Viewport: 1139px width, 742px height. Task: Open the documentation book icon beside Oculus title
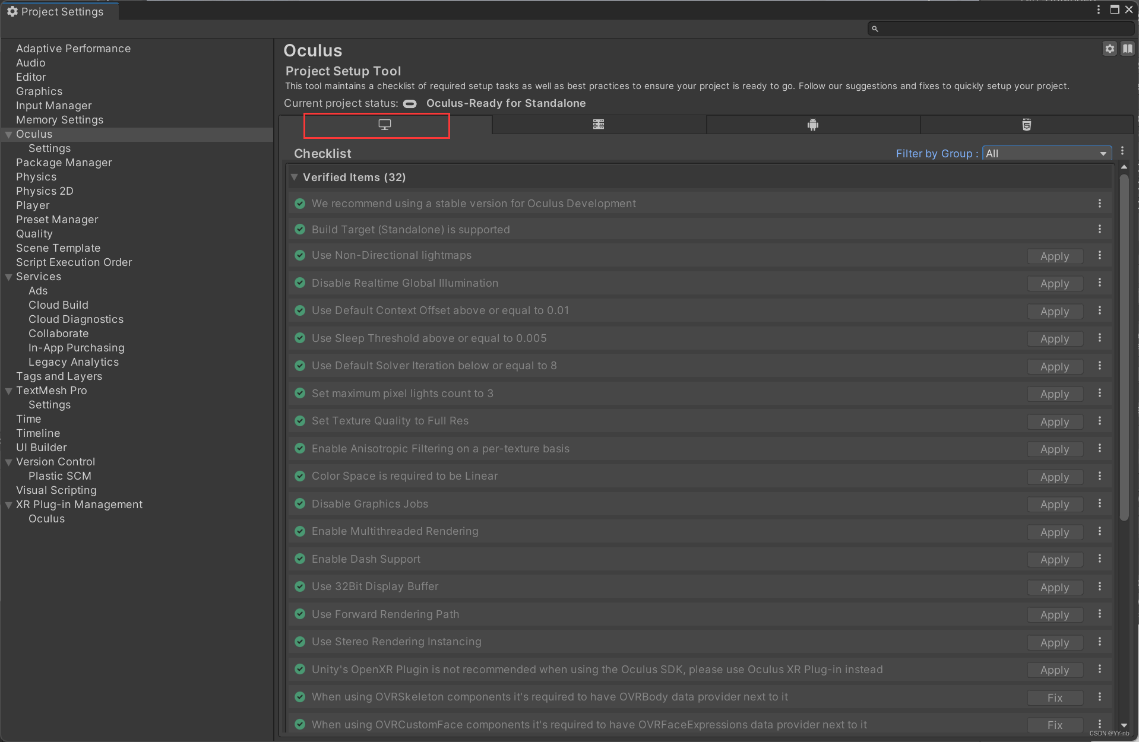(x=1127, y=49)
